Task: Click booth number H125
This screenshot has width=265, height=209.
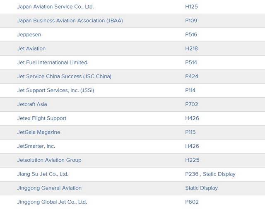Action: click(192, 7)
